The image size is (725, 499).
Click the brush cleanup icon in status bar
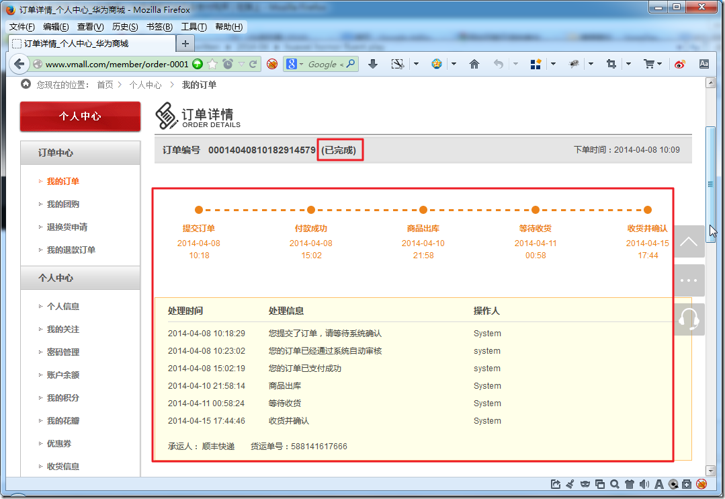pos(570,484)
